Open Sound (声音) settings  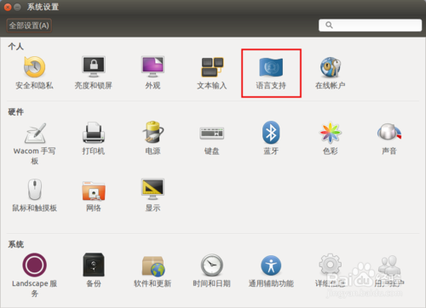389,139
